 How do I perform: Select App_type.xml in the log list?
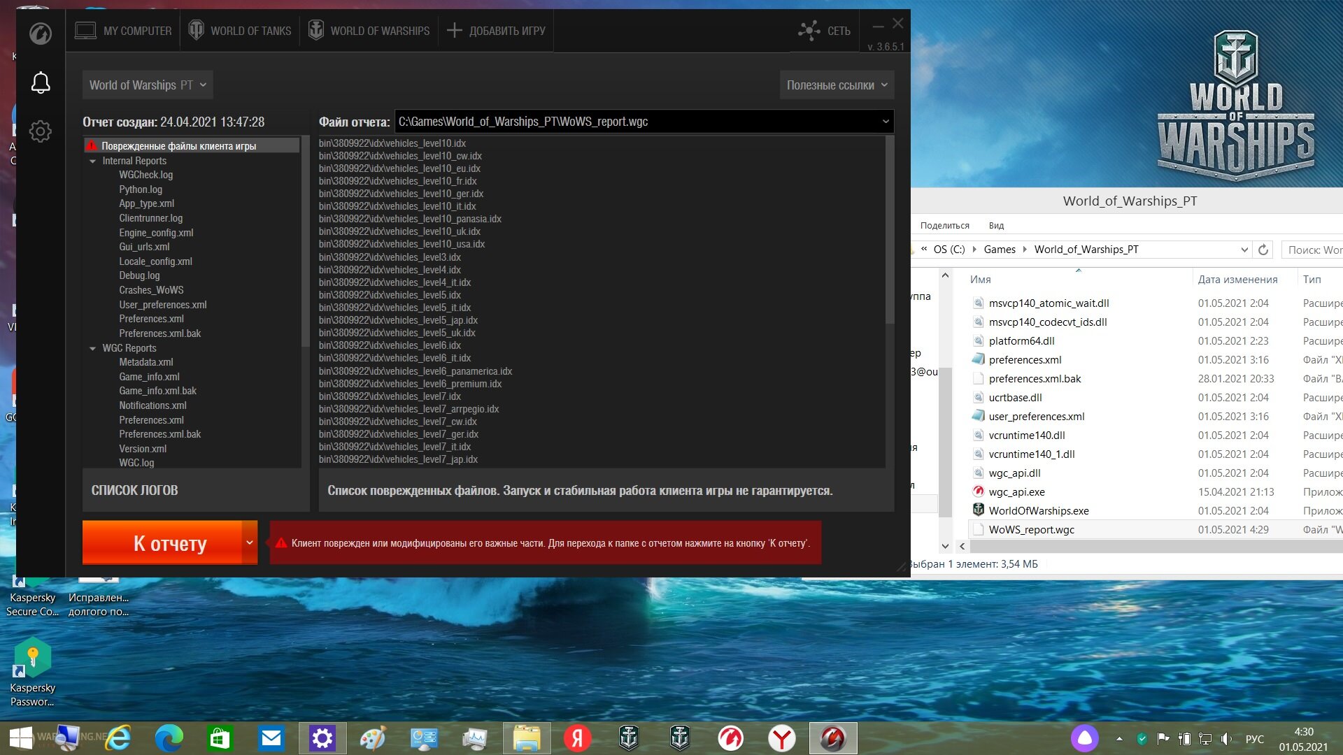pos(146,203)
